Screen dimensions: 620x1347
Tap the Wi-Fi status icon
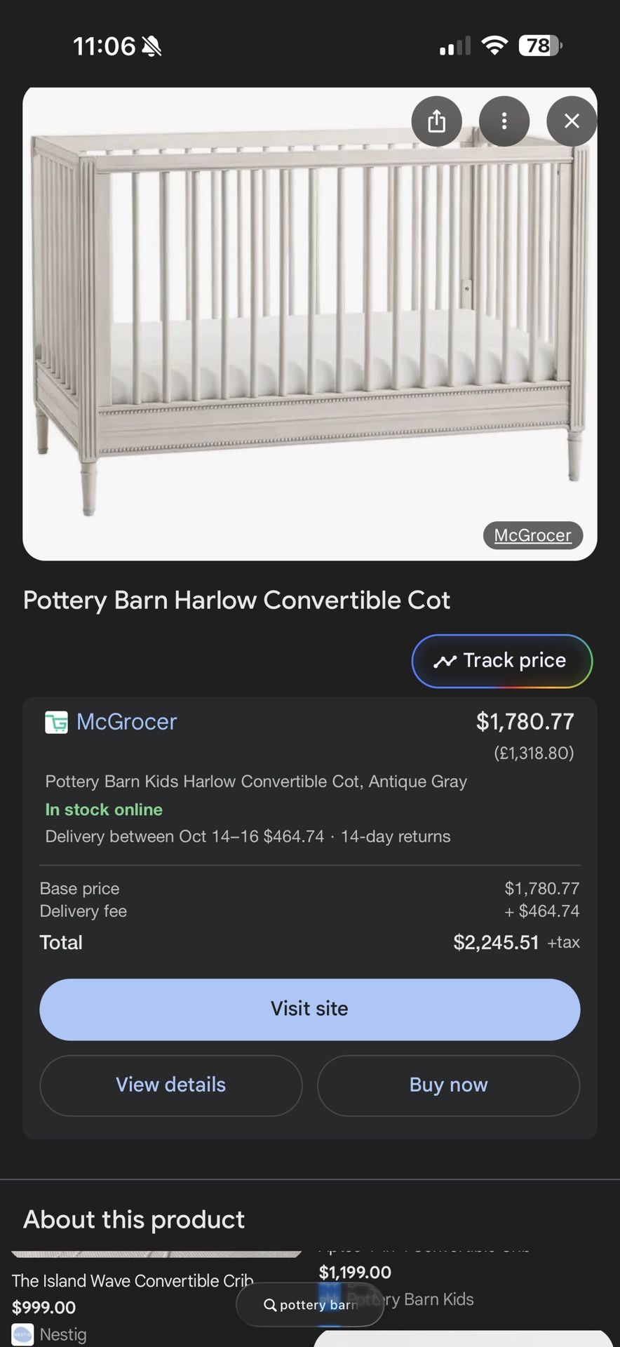[494, 46]
